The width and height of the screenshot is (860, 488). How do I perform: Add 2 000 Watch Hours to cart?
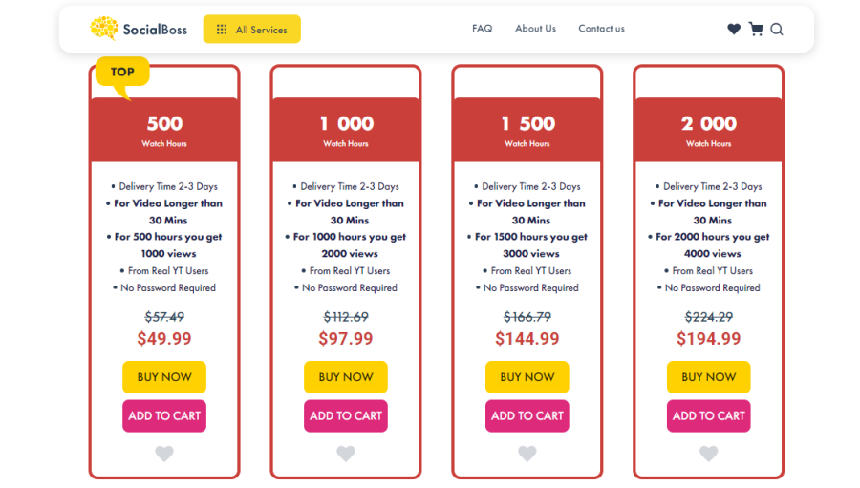pyautogui.click(x=709, y=416)
